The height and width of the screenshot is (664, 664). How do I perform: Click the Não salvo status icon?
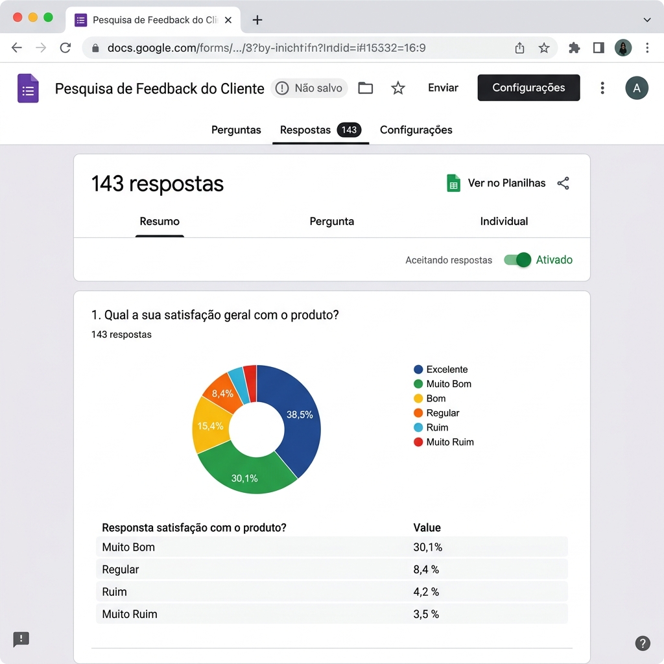tap(282, 88)
